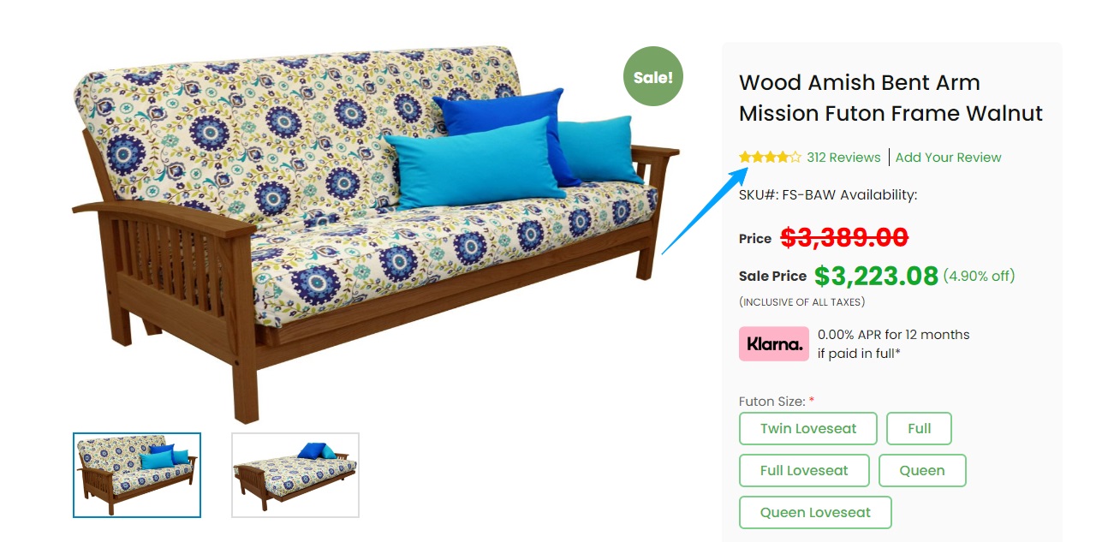The image size is (1114, 542).
Task: Select the upright sofa thumbnail
Action: click(x=137, y=474)
